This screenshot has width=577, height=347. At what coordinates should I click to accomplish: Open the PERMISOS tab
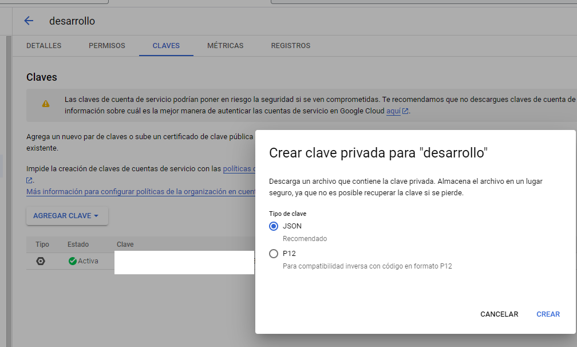[x=106, y=46]
